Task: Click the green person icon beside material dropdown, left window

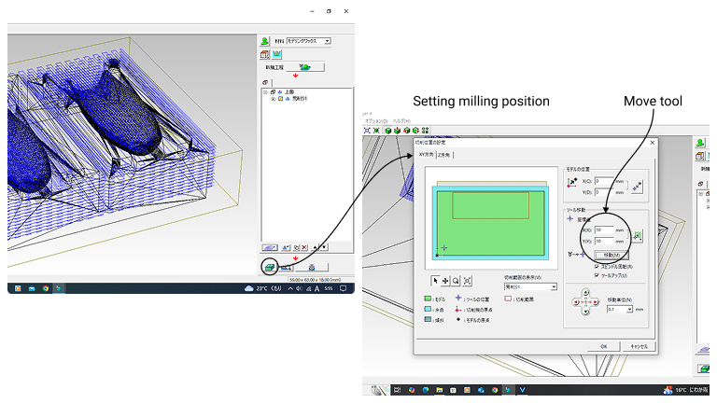Action: pos(264,41)
